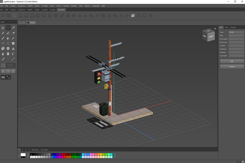Open the File menu in top menu bar
Image resolution: width=245 pixels, height=163 pixels.
1,6
